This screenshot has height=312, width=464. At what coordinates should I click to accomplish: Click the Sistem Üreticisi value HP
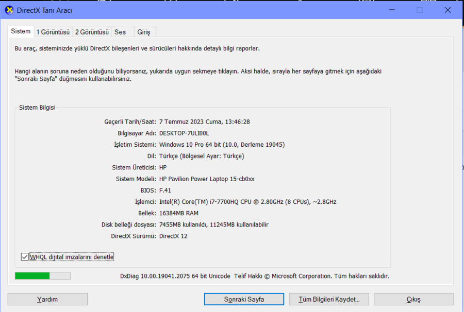[x=163, y=167]
